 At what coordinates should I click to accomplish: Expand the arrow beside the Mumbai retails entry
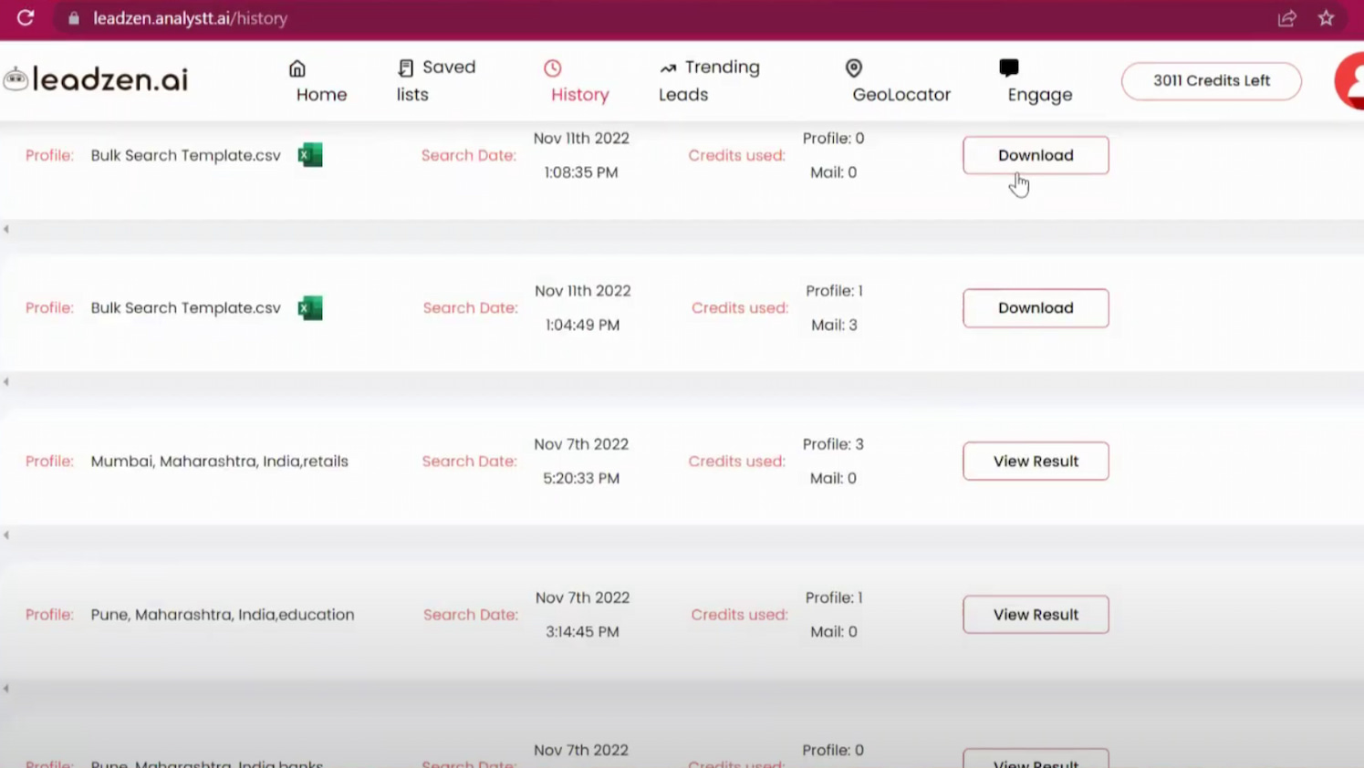pyautogui.click(x=6, y=535)
